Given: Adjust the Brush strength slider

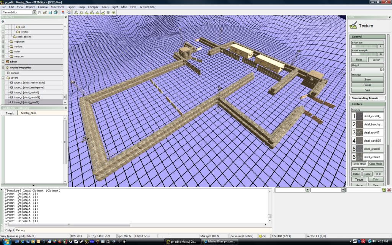Looking at the screenshot, I should (x=364, y=54).
